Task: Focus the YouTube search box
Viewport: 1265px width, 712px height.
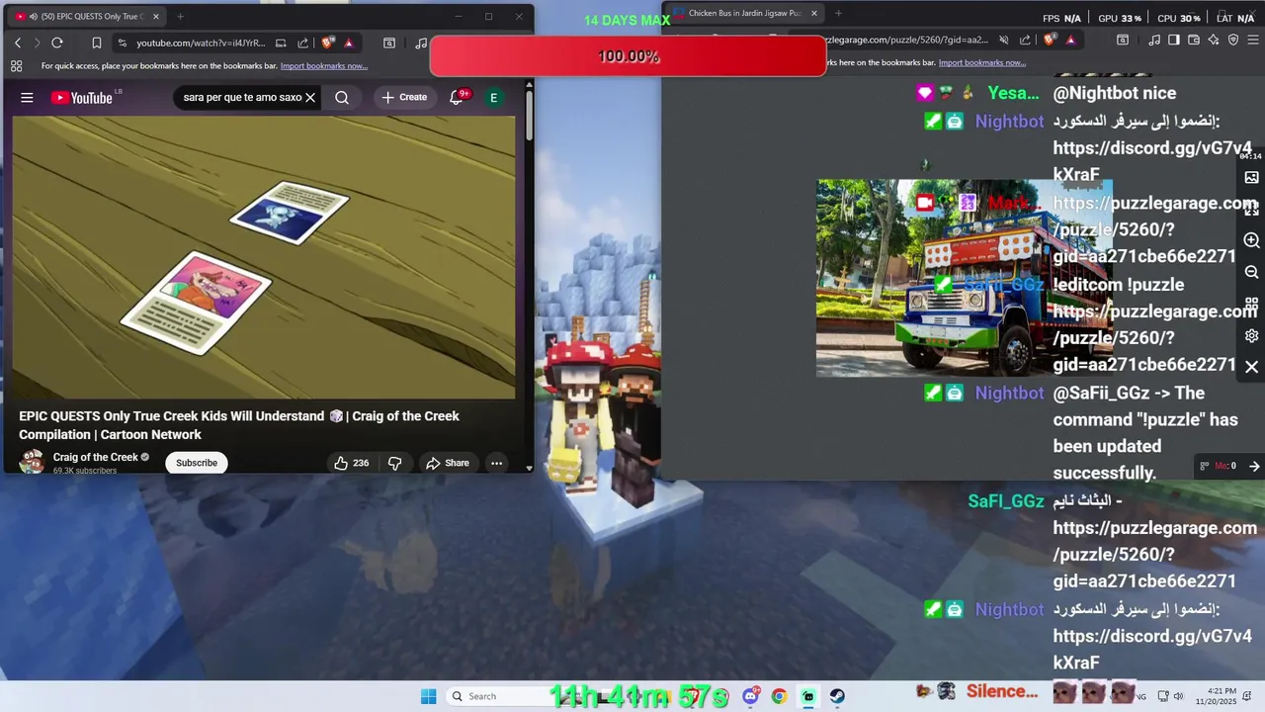Action: click(241, 98)
